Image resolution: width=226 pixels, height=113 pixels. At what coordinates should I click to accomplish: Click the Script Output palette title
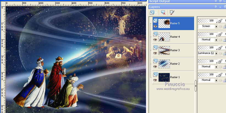[x=160, y=1]
